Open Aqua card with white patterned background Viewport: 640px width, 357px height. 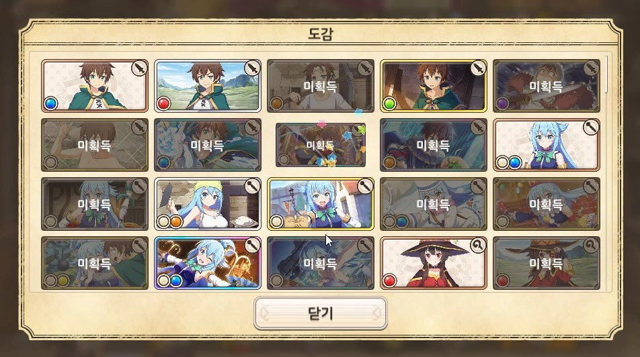click(x=547, y=145)
